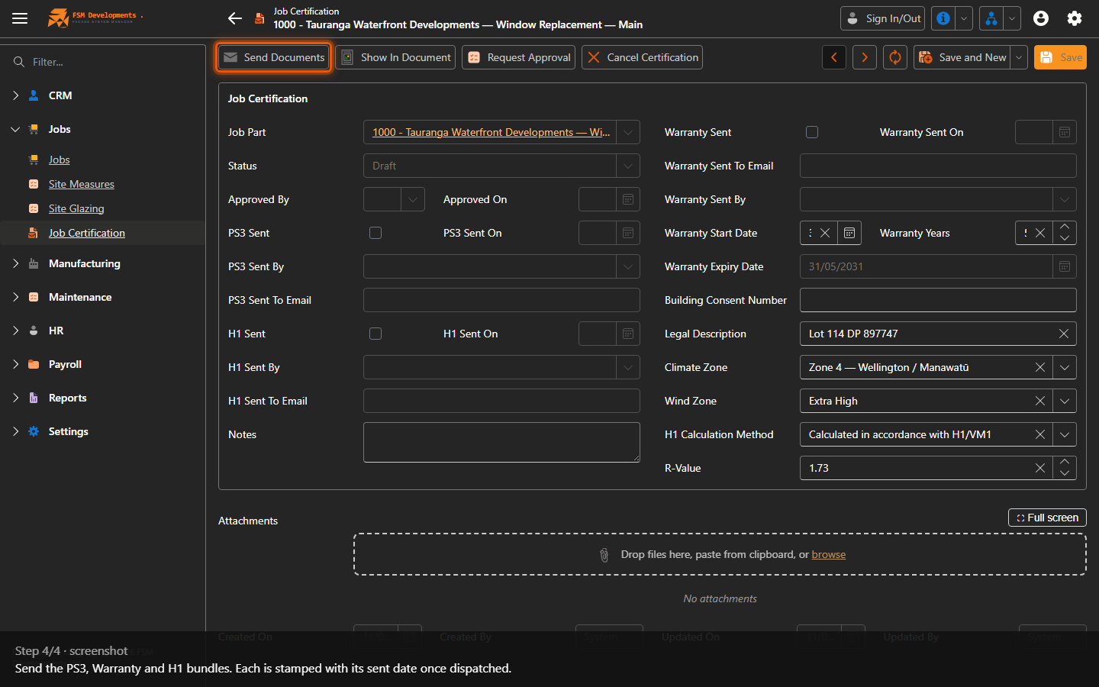The image size is (1099, 687).
Task: Click Request Approval button
Action: pyautogui.click(x=519, y=57)
